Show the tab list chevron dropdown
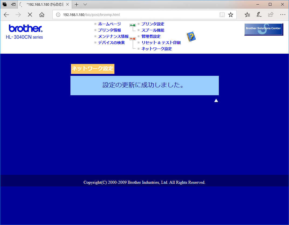This screenshot has width=289, height=225. point(85,4)
